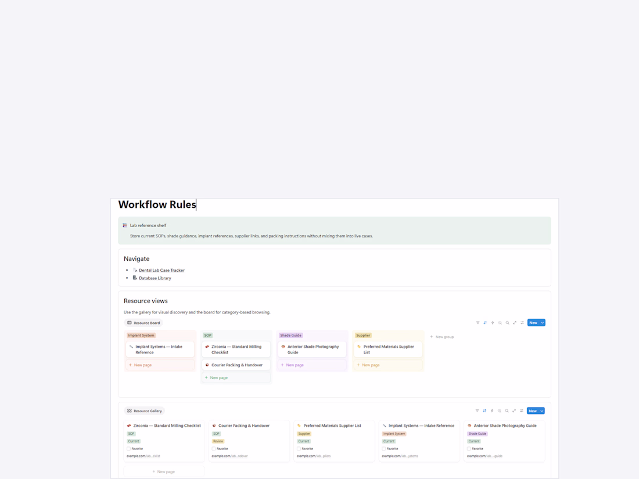Tick Favorite on Zirconia Standard Milling Checklist card
The height and width of the screenshot is (479, 639).
(129, 448)
